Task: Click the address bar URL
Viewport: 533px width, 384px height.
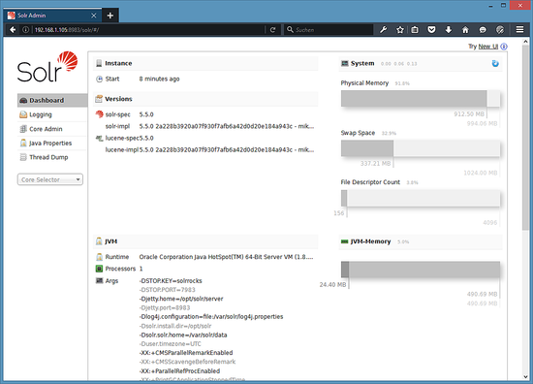Action: pos(67,30)
